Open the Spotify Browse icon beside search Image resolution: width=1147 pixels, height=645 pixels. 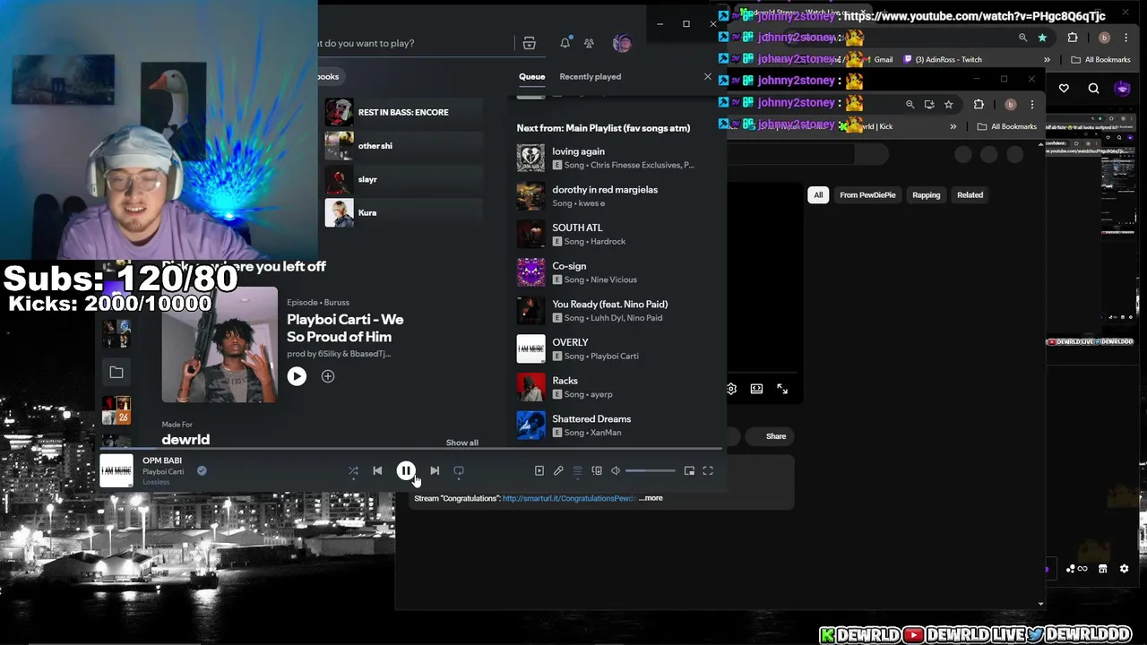(x=530, y=43)
